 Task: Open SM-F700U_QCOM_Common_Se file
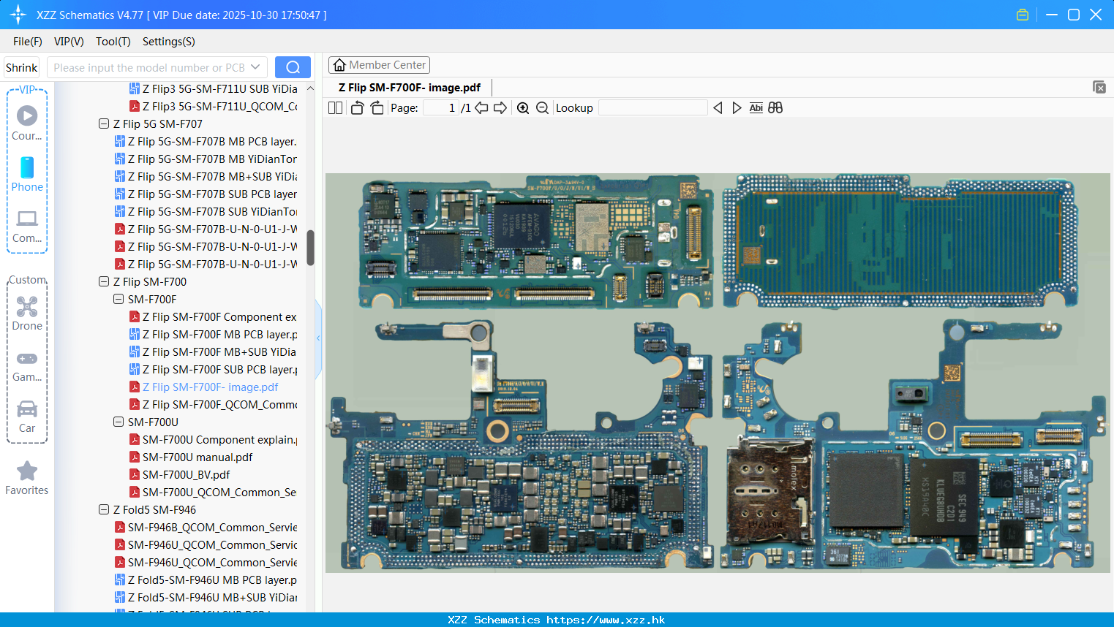point(213,493)
